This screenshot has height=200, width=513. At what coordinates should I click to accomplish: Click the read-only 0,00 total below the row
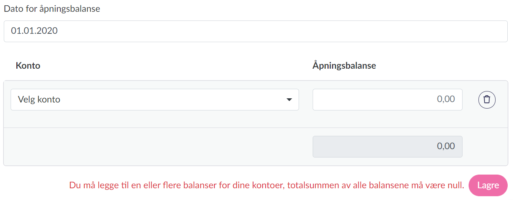point(387,146)
